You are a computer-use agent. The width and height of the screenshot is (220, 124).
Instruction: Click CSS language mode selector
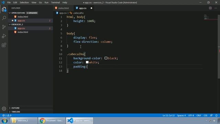(206, 115)
